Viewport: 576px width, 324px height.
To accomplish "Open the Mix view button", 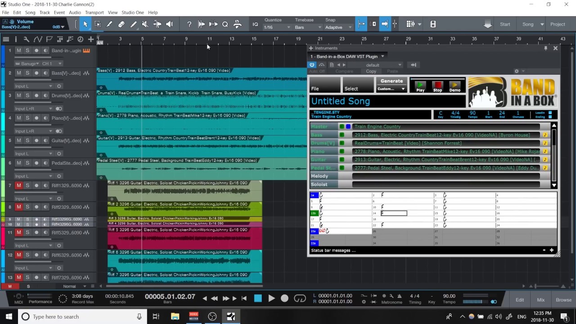I will tap(540, 300).
